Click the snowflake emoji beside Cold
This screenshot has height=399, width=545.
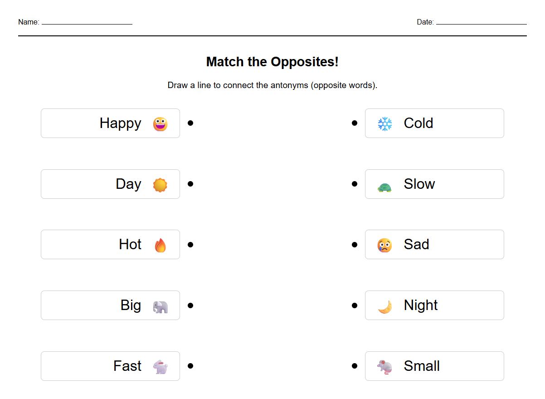[x=385, y=124]
